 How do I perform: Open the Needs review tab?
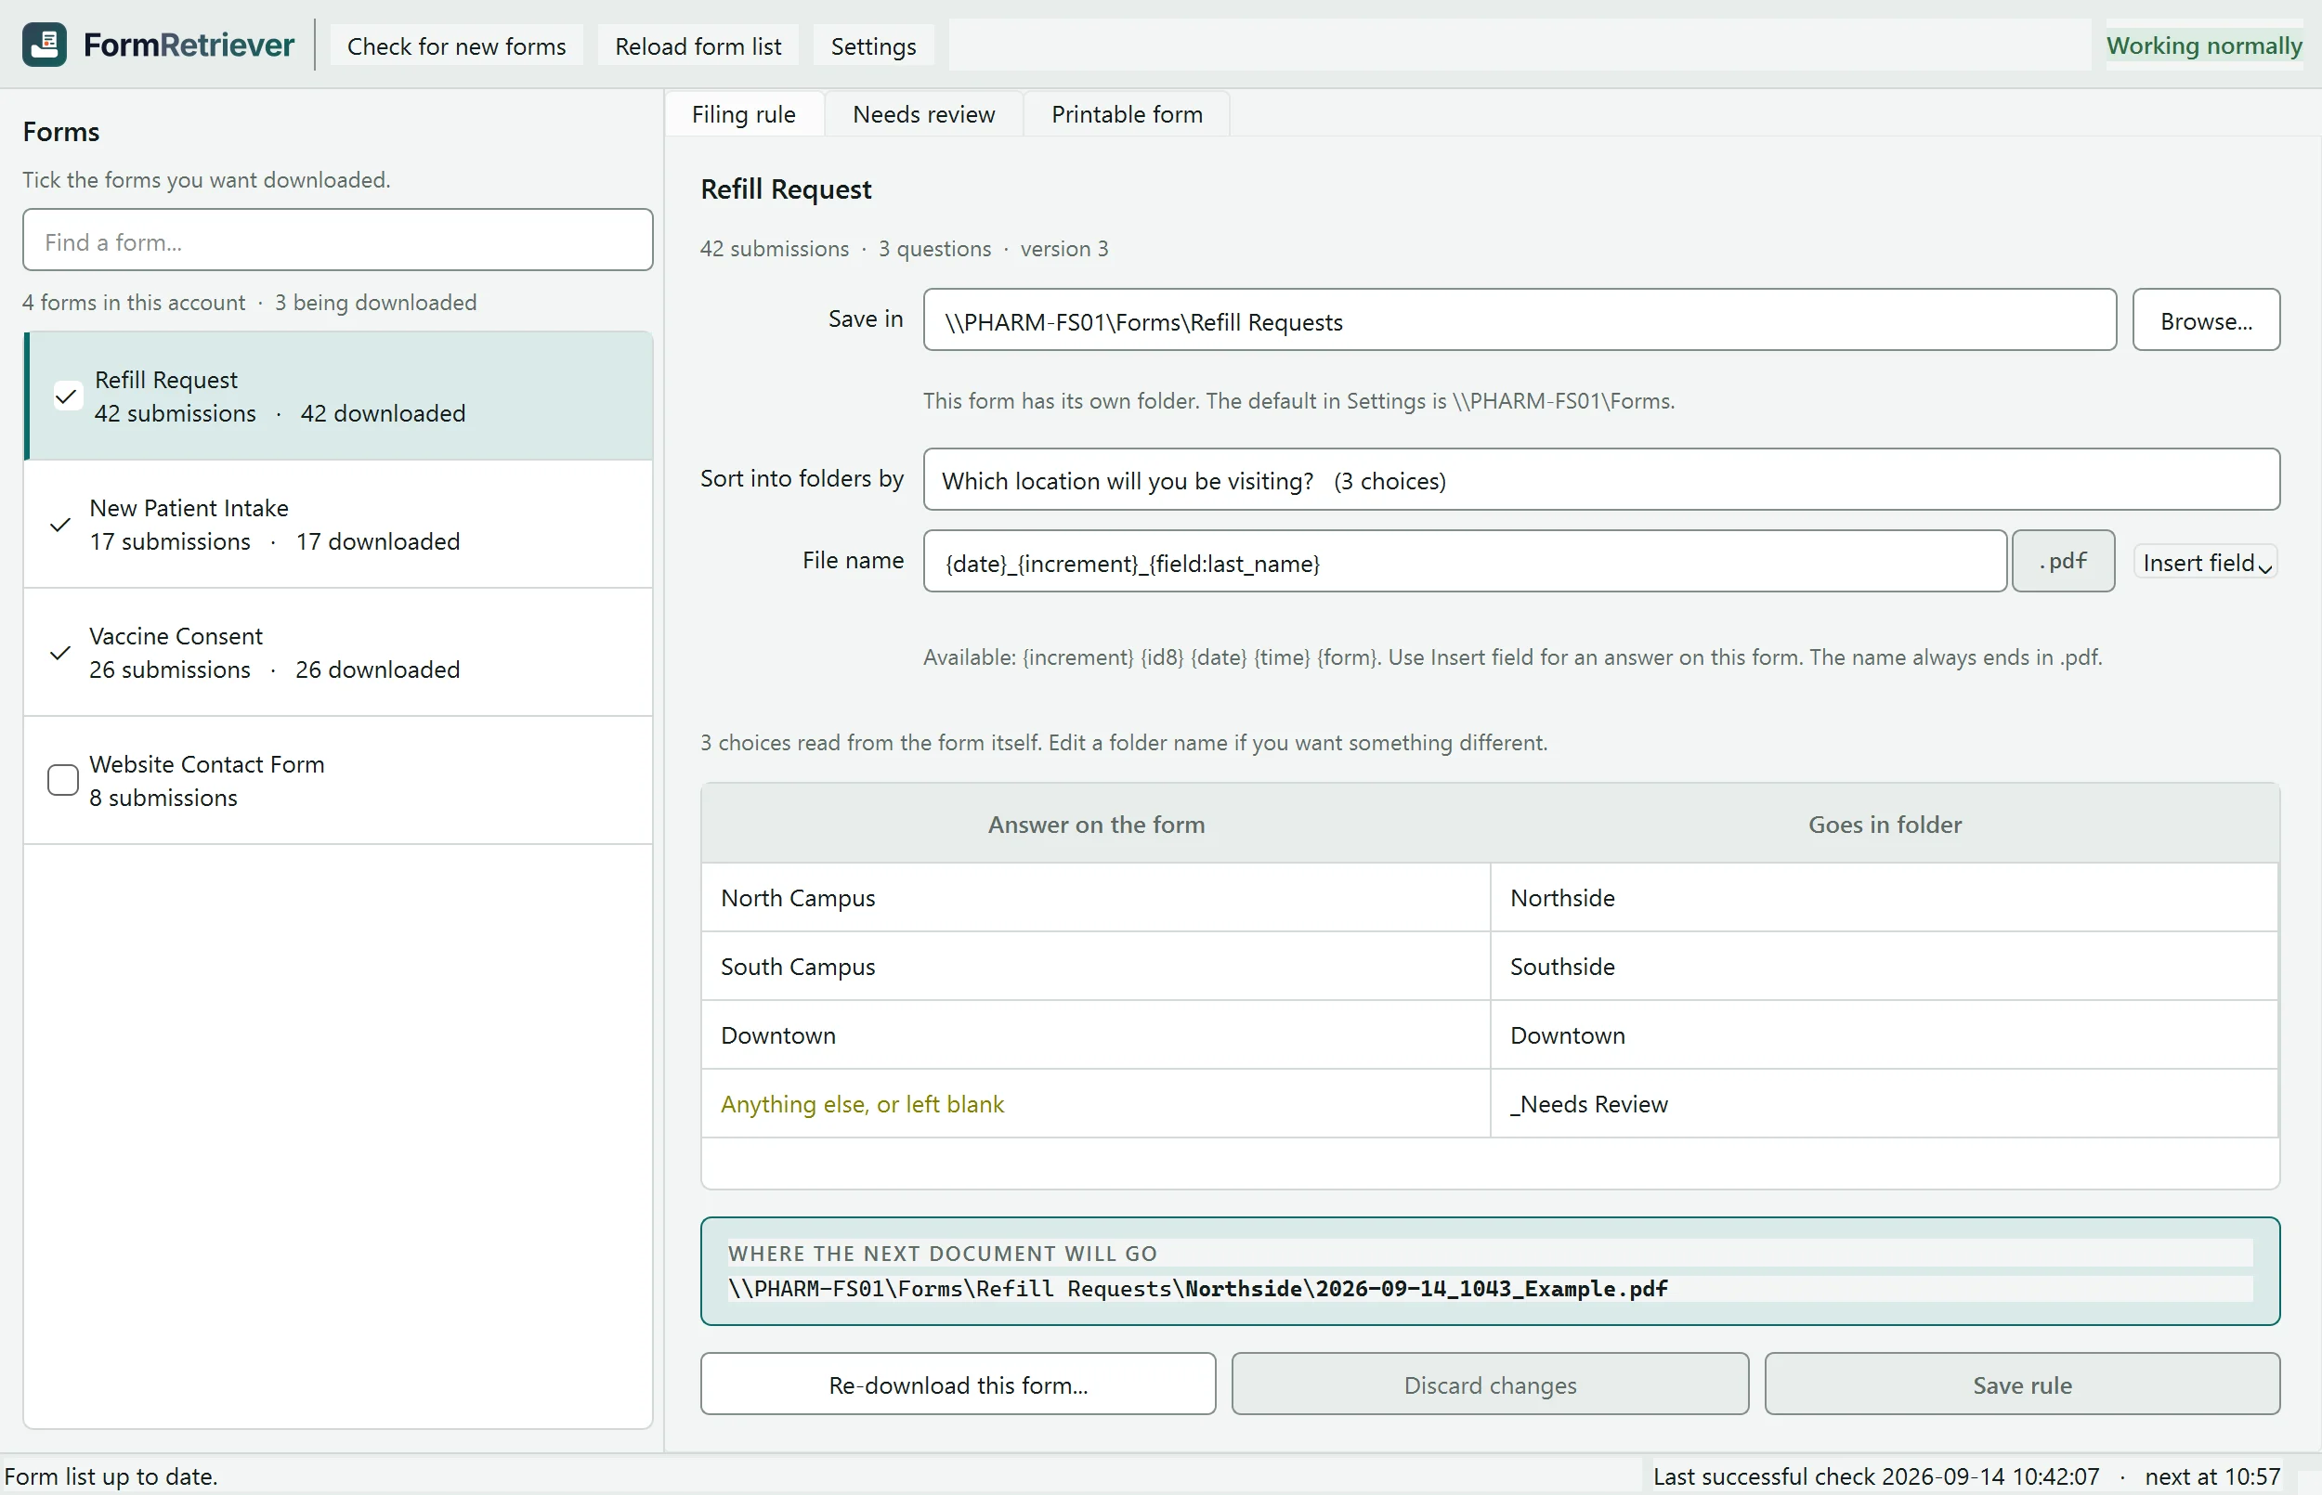point(923,114)
